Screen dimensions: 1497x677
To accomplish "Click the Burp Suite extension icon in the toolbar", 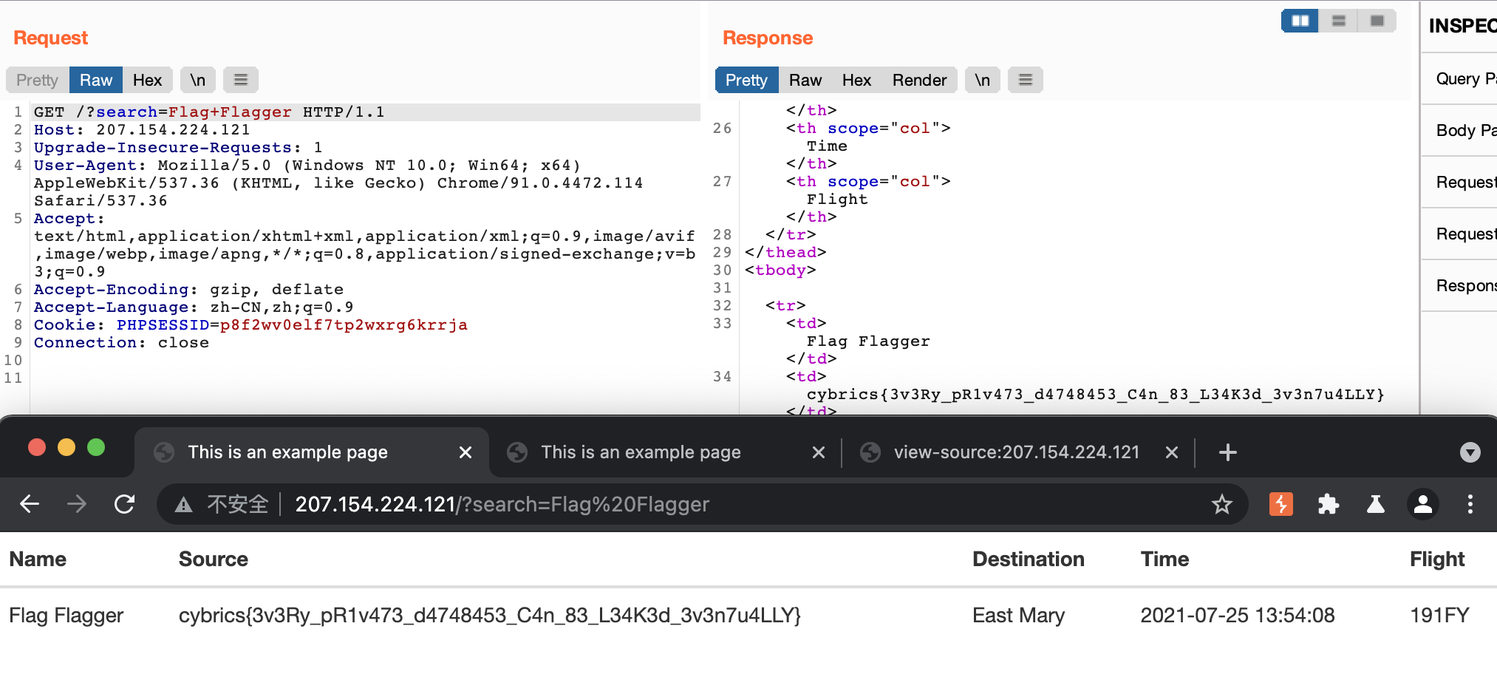I will [x=1281, y=504].
